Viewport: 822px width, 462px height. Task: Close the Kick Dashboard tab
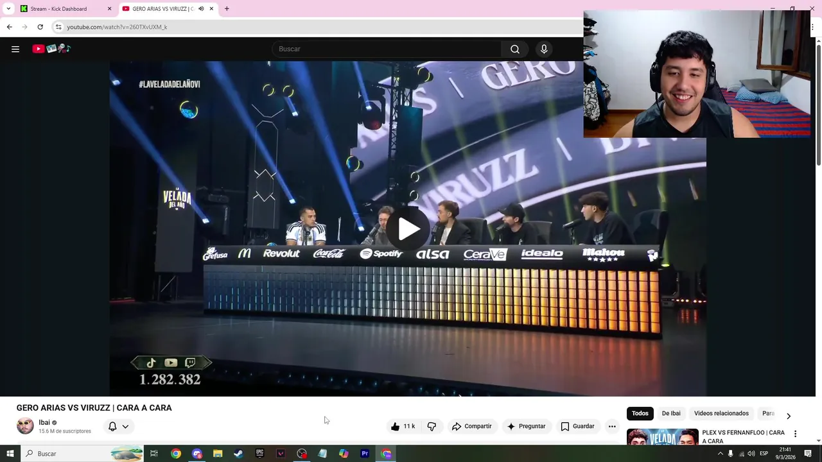click(109, 9)
